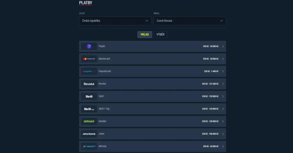Image resolution: width=293 pixels, height=153 pixels.
Task: Open the Země country dropdown
Action: point(115,21)
